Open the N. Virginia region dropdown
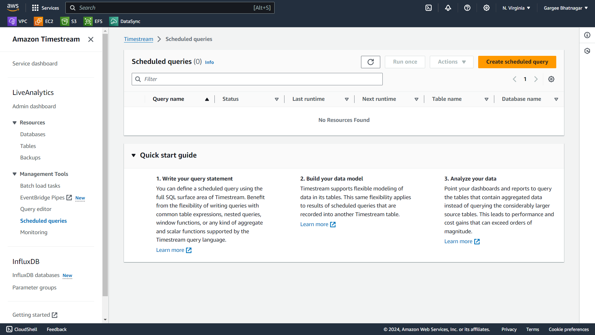 (x=516, y=8)
